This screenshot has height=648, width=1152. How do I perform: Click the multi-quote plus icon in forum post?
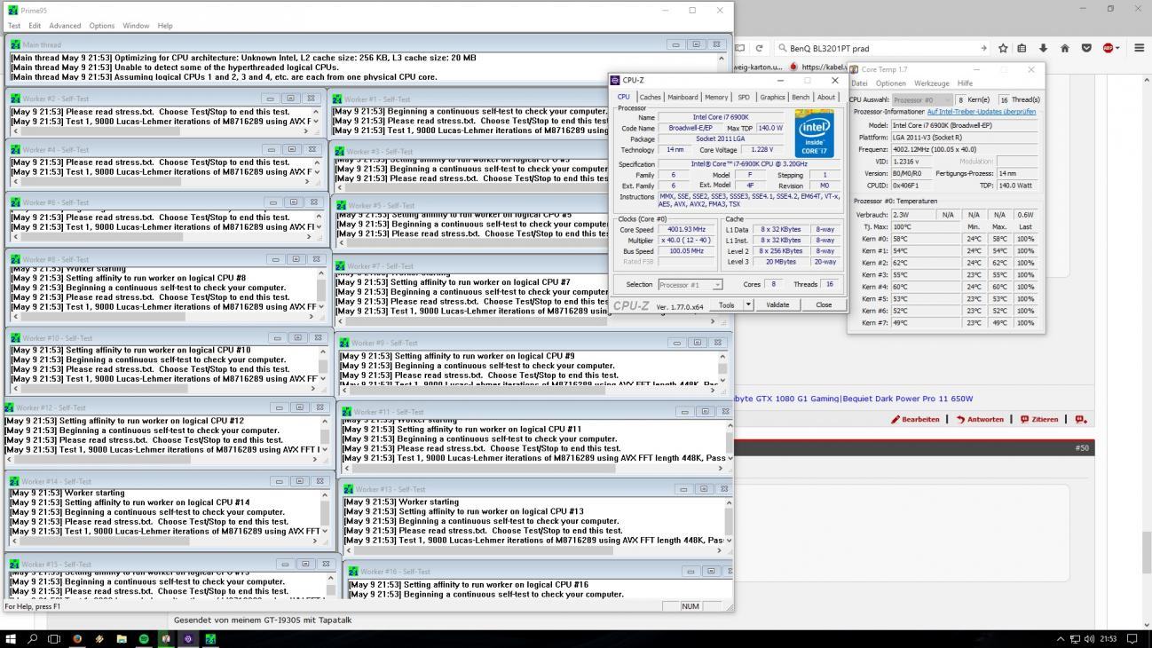(x=1080, y=419)
